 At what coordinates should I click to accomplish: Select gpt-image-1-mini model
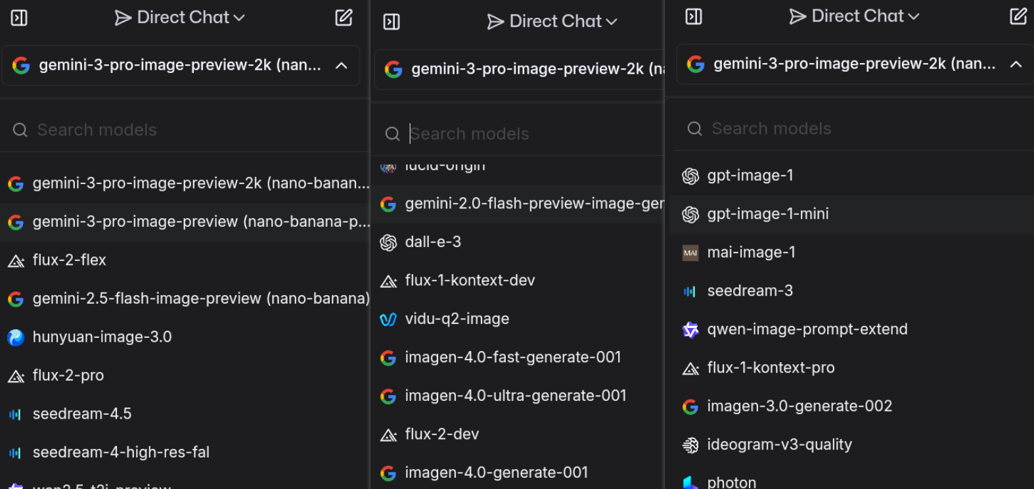pos(767,214)
